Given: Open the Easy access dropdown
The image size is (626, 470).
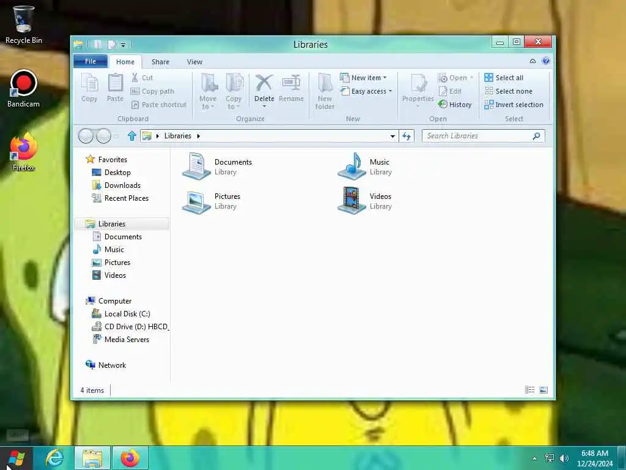Looking at the screenshot, I should pyautogui.click(x=366, y=91).
